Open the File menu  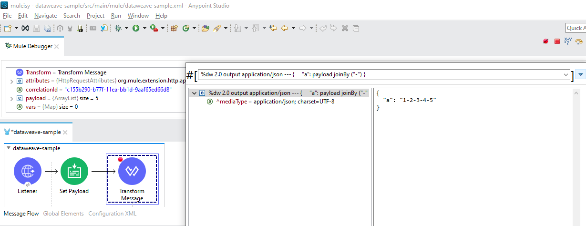click(7, 16)
